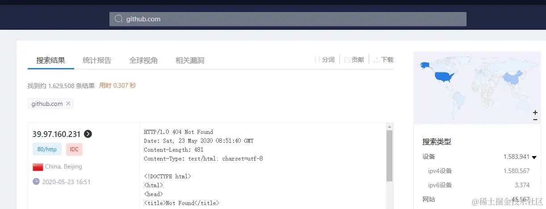Select the 相关漏洞 tab

coord(190,60)
